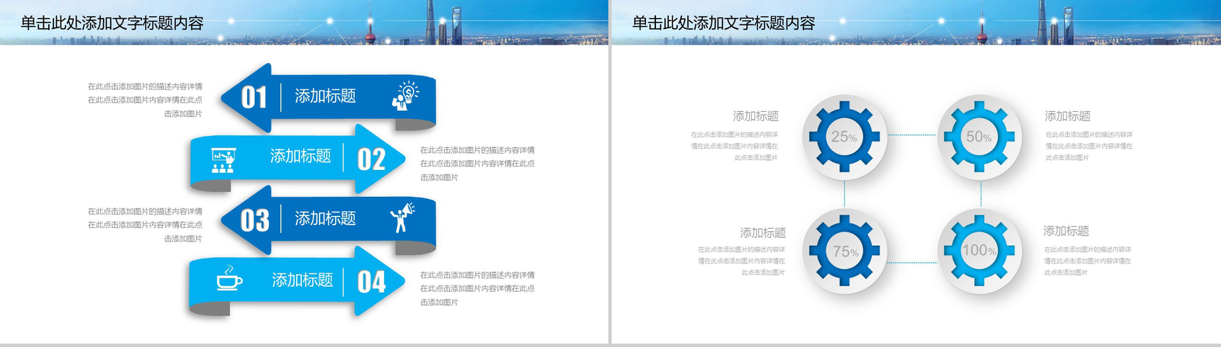The image size is (1221, 347).
Task: Select the presentation board icon on arrow 02
Action: tap(223, 160)
